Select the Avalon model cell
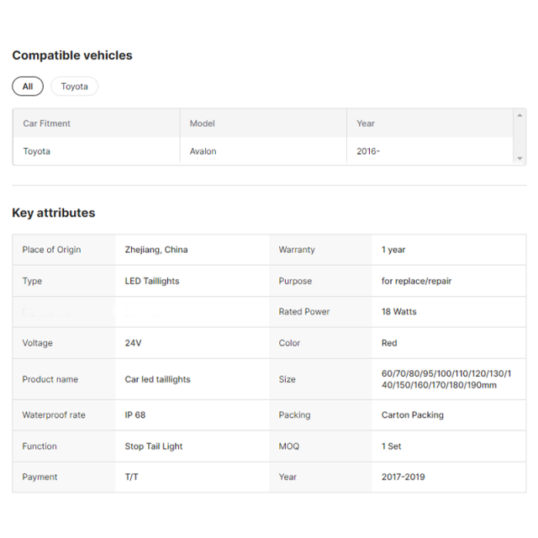The width and height of the screenshot is (538, 538). point(203,151)
